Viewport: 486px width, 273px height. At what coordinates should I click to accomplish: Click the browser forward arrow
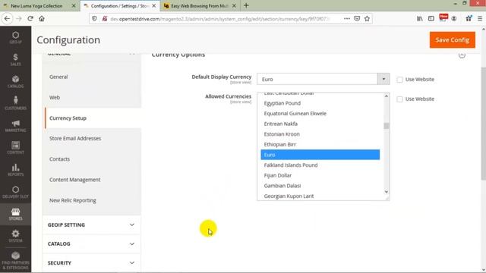19,18
